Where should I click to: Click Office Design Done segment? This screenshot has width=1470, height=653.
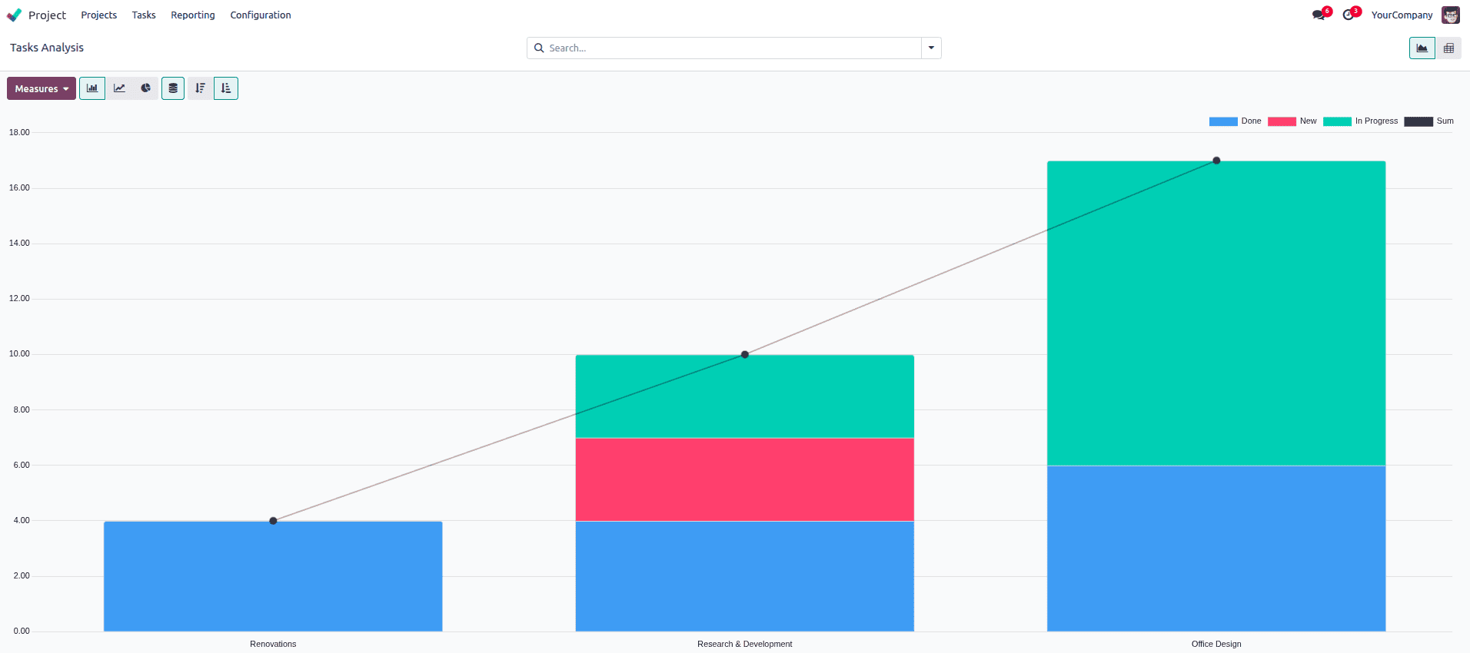coord(1216,549)
